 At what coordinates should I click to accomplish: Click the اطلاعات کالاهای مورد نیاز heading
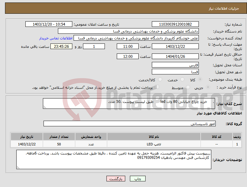(219, 113)
